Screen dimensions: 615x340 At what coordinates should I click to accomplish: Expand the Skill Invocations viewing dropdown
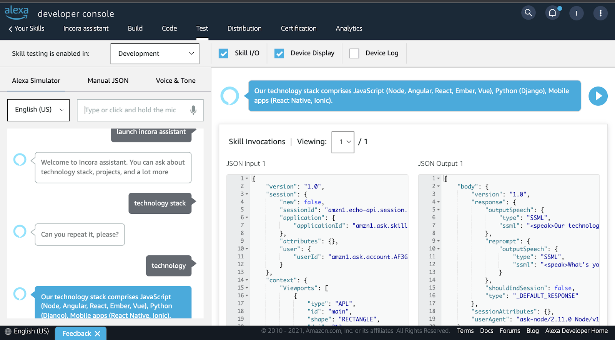coord(343,142)
